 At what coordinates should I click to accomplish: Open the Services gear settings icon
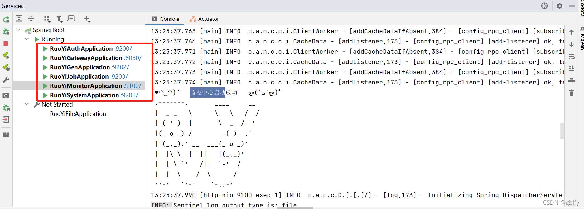560,6
